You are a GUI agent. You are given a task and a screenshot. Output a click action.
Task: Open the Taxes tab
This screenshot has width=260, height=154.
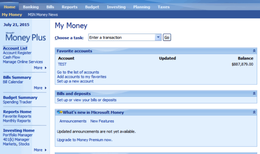click(x=164, y=7)
